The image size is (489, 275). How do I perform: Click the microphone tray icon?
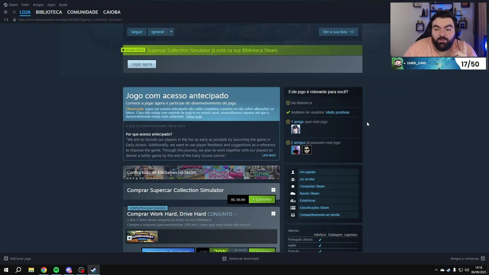454,270
